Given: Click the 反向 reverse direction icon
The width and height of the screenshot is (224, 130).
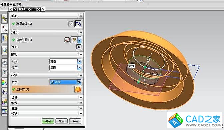Looking at the screenshot, I should pos(79,47).
